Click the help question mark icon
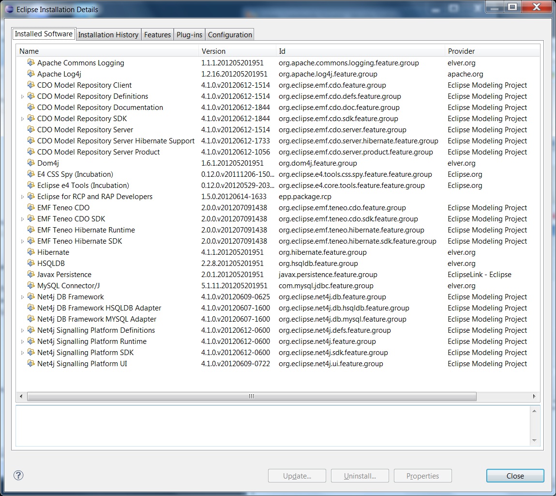Viewport: 556px width, 496px height. click(x=18, y=475)
